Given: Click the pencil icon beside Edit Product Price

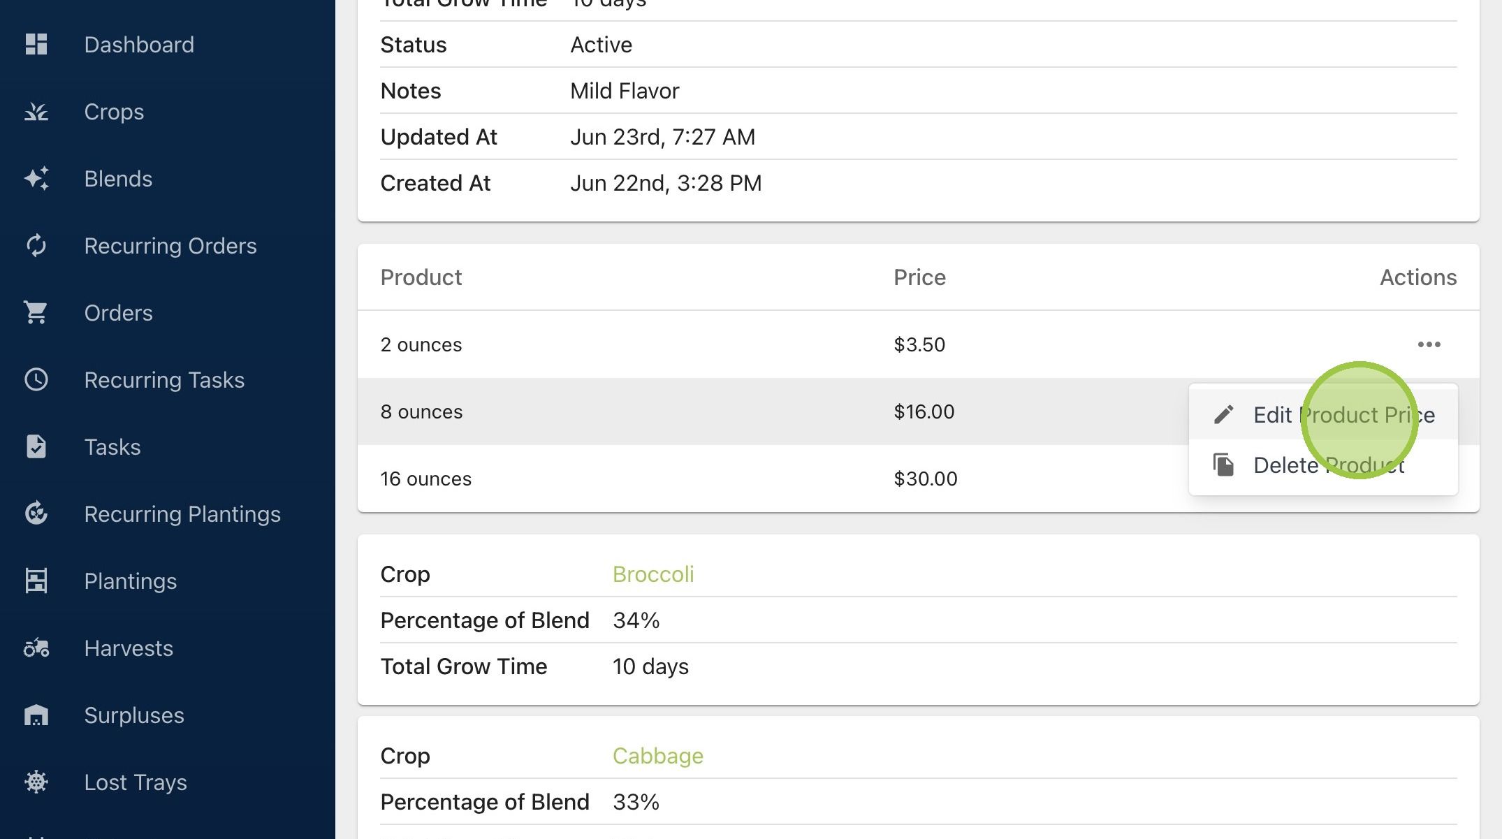Looking at the screenshot, I should point(1223,415).
